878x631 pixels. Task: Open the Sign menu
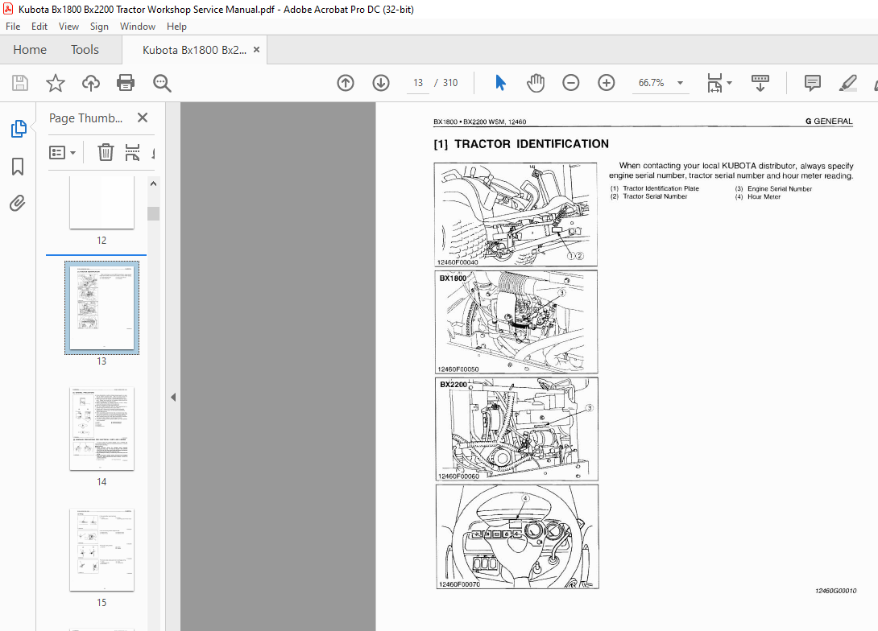(x=99, y=27)
